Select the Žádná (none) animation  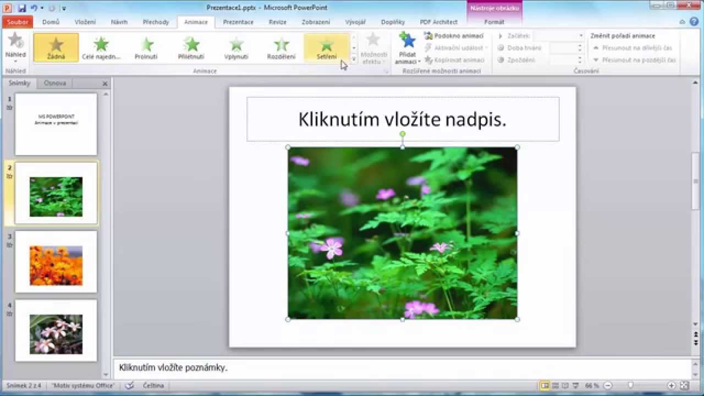[56, 47]
